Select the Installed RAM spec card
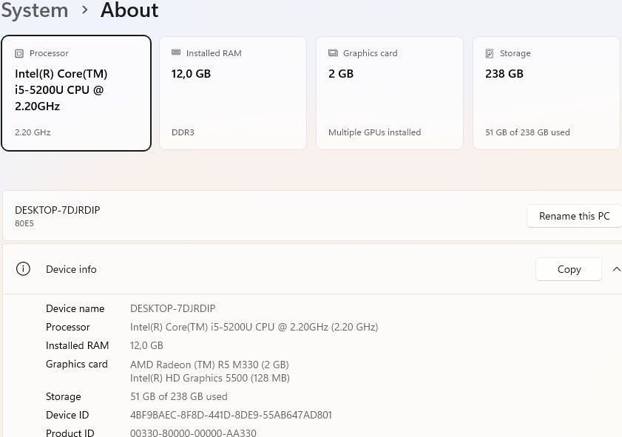Image resolution: width=622 pixels, height=437 pixels. coord(233,93)
